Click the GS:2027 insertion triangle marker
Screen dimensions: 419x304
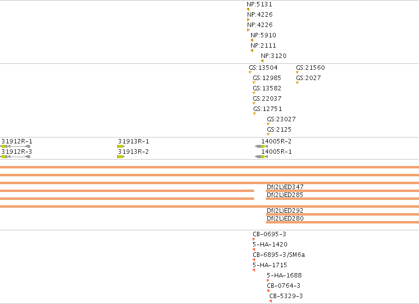pyautogui.click(x=297, y=83)
